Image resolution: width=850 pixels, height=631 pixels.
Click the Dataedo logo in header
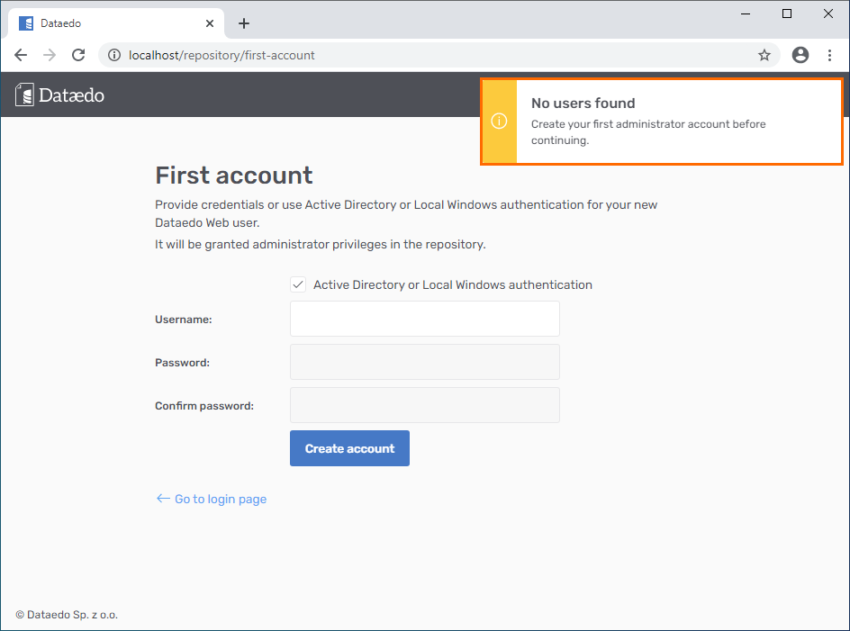click(60, 95)
